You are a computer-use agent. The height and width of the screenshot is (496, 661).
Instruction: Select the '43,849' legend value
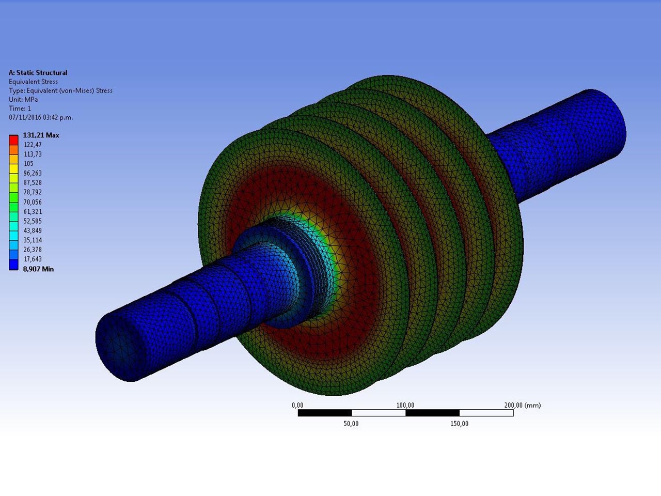click(x=33, y=230)
